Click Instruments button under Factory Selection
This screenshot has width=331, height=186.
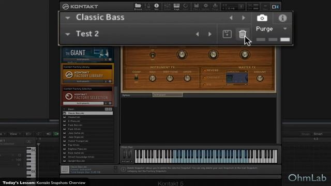click(83, 103)
